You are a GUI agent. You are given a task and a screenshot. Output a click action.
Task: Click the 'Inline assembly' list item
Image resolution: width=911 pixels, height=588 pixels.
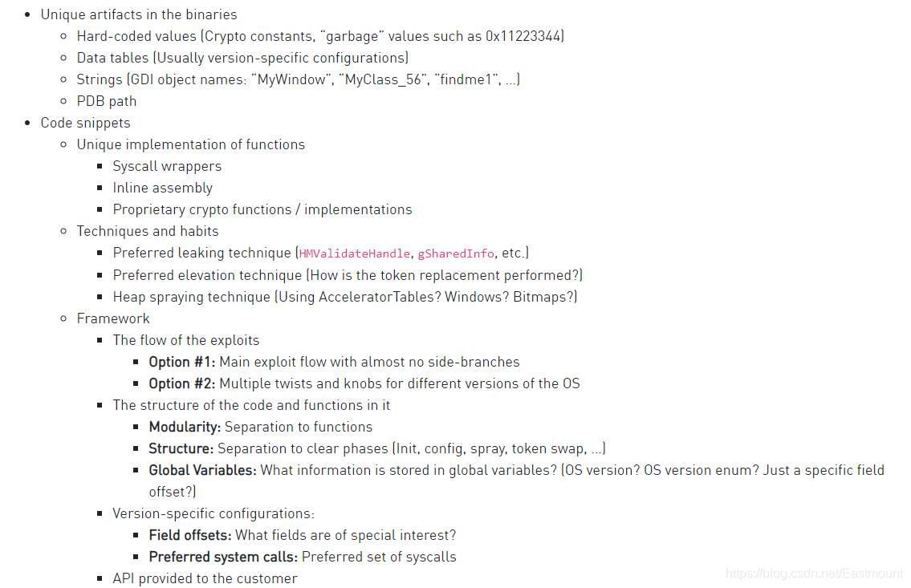pyautogui.click(x=163, y=188)
